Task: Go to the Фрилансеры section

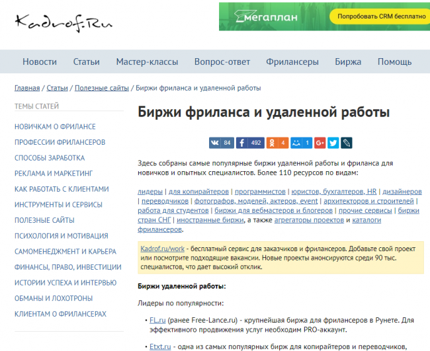Action: (292, 62)
